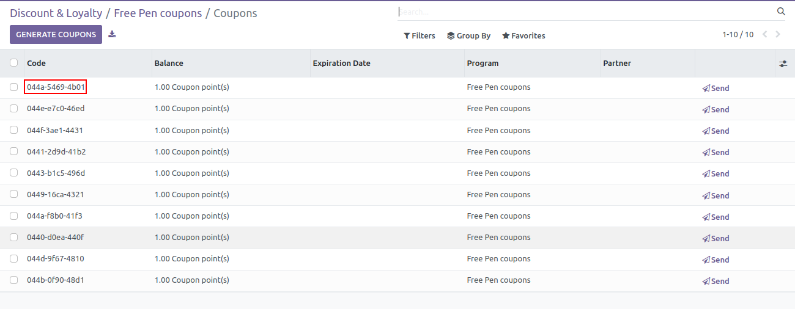Open the column settings adjust icon

[x=783, y=64]
